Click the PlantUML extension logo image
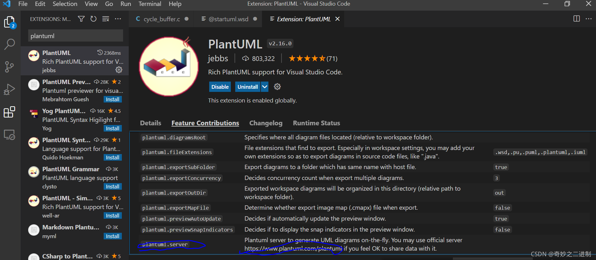 click(x=169, y=66)
